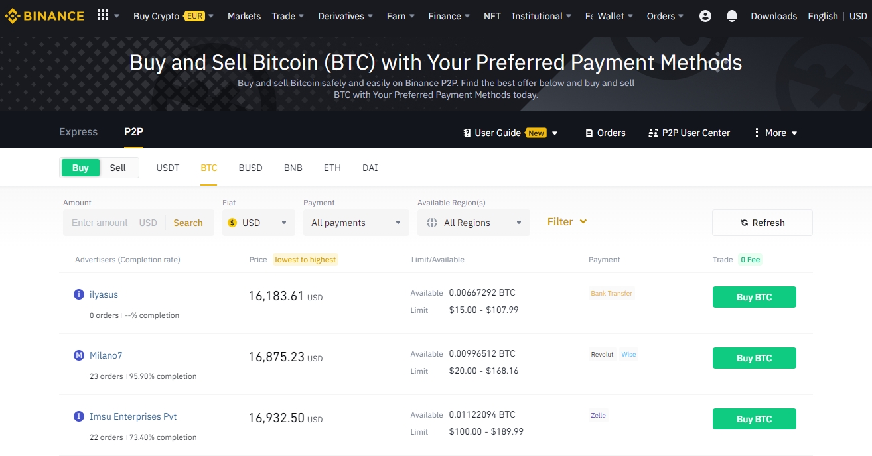
Task: Switch to the ETH tab
Action: 332,168
